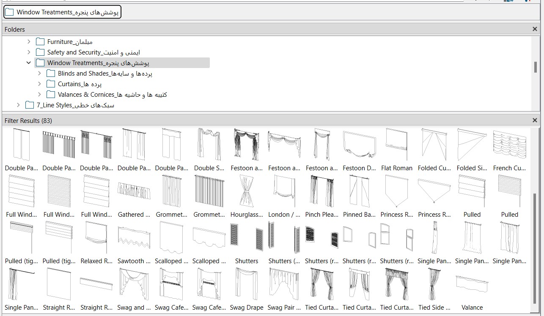Choose the Valance item icon
The height and width of the screenshot is (316, 544).
(x=472, y=284)
